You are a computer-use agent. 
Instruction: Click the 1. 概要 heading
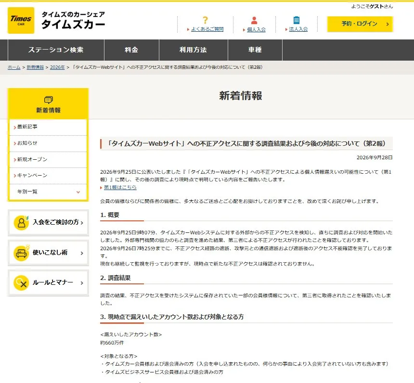tap(110, 215)
